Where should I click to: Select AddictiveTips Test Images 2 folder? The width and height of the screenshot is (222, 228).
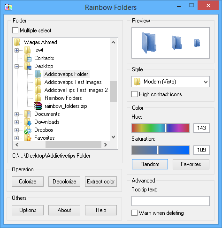tap(76, 90)
